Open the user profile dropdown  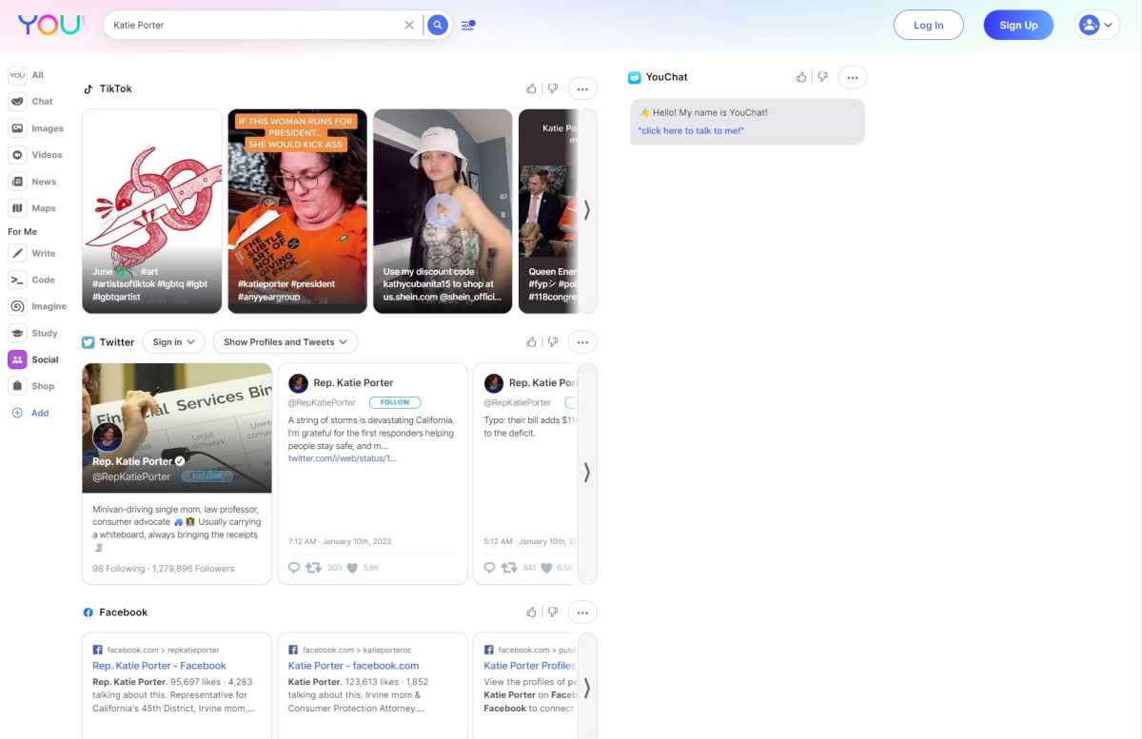coord(1097,25)
